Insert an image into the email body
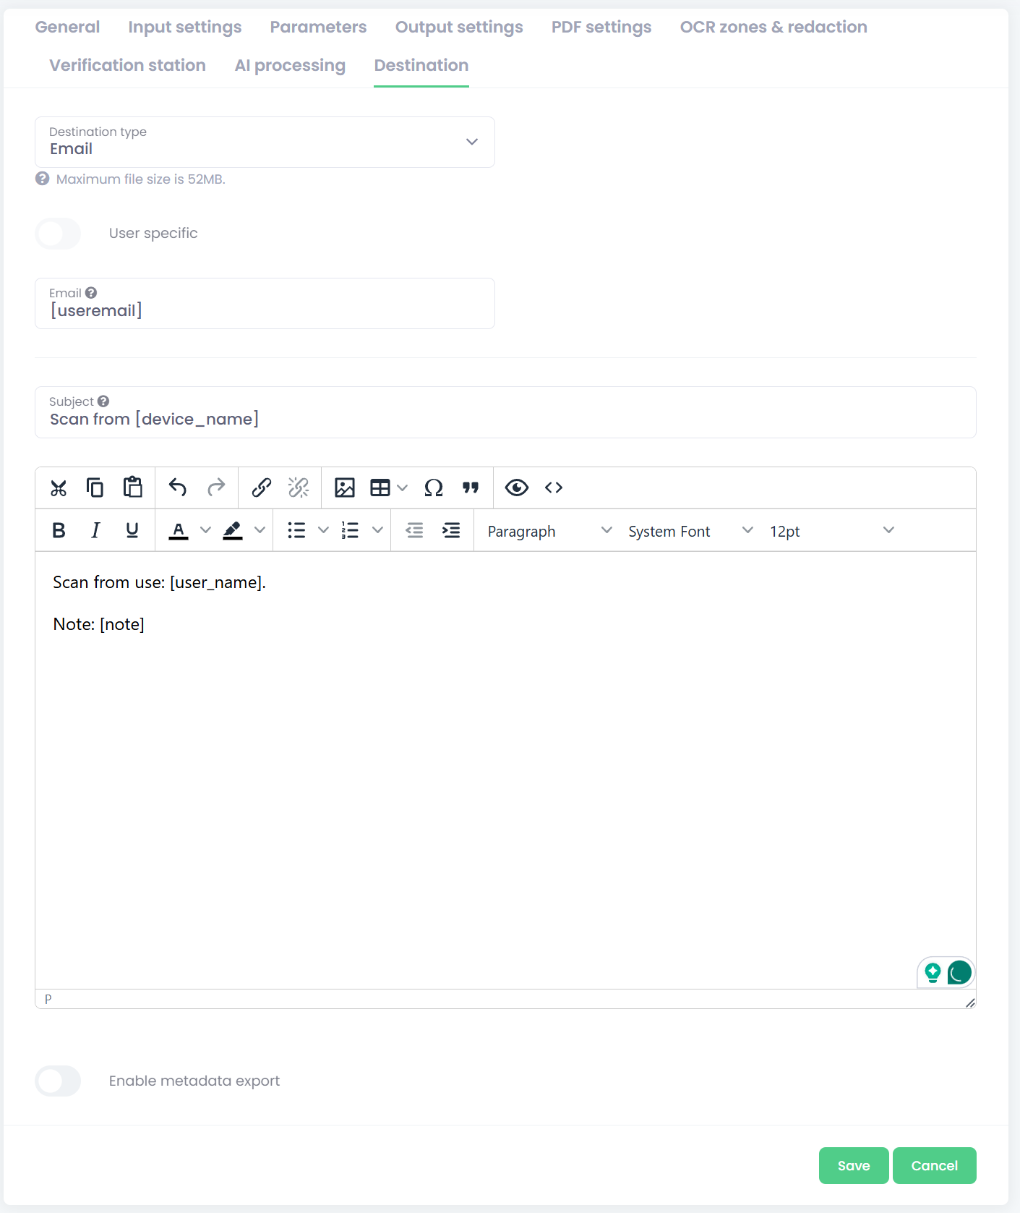 coord(344,488)
